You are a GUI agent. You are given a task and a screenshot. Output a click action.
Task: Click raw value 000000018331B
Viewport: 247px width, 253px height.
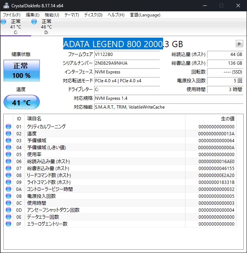(x=217, y=182)
